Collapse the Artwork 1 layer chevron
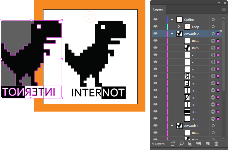The height and width of the screenshot is (150, 228). [172, 126]
